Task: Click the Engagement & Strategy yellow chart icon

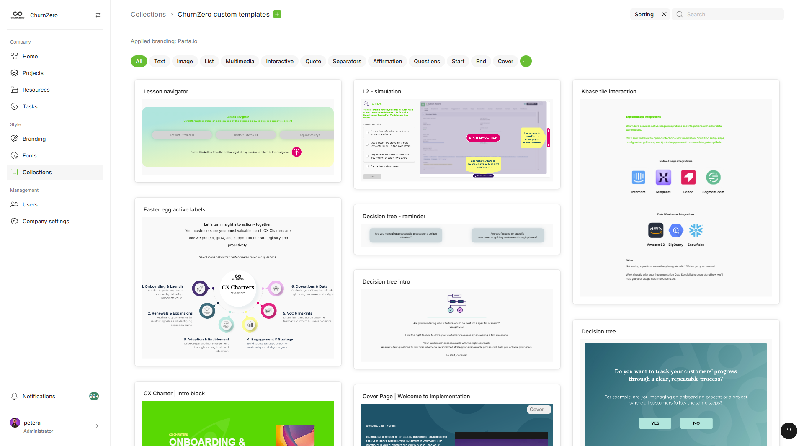Action: (250, 325)
